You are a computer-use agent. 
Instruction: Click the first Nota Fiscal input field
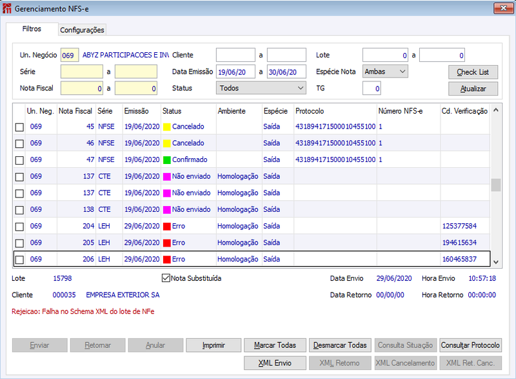82,88
